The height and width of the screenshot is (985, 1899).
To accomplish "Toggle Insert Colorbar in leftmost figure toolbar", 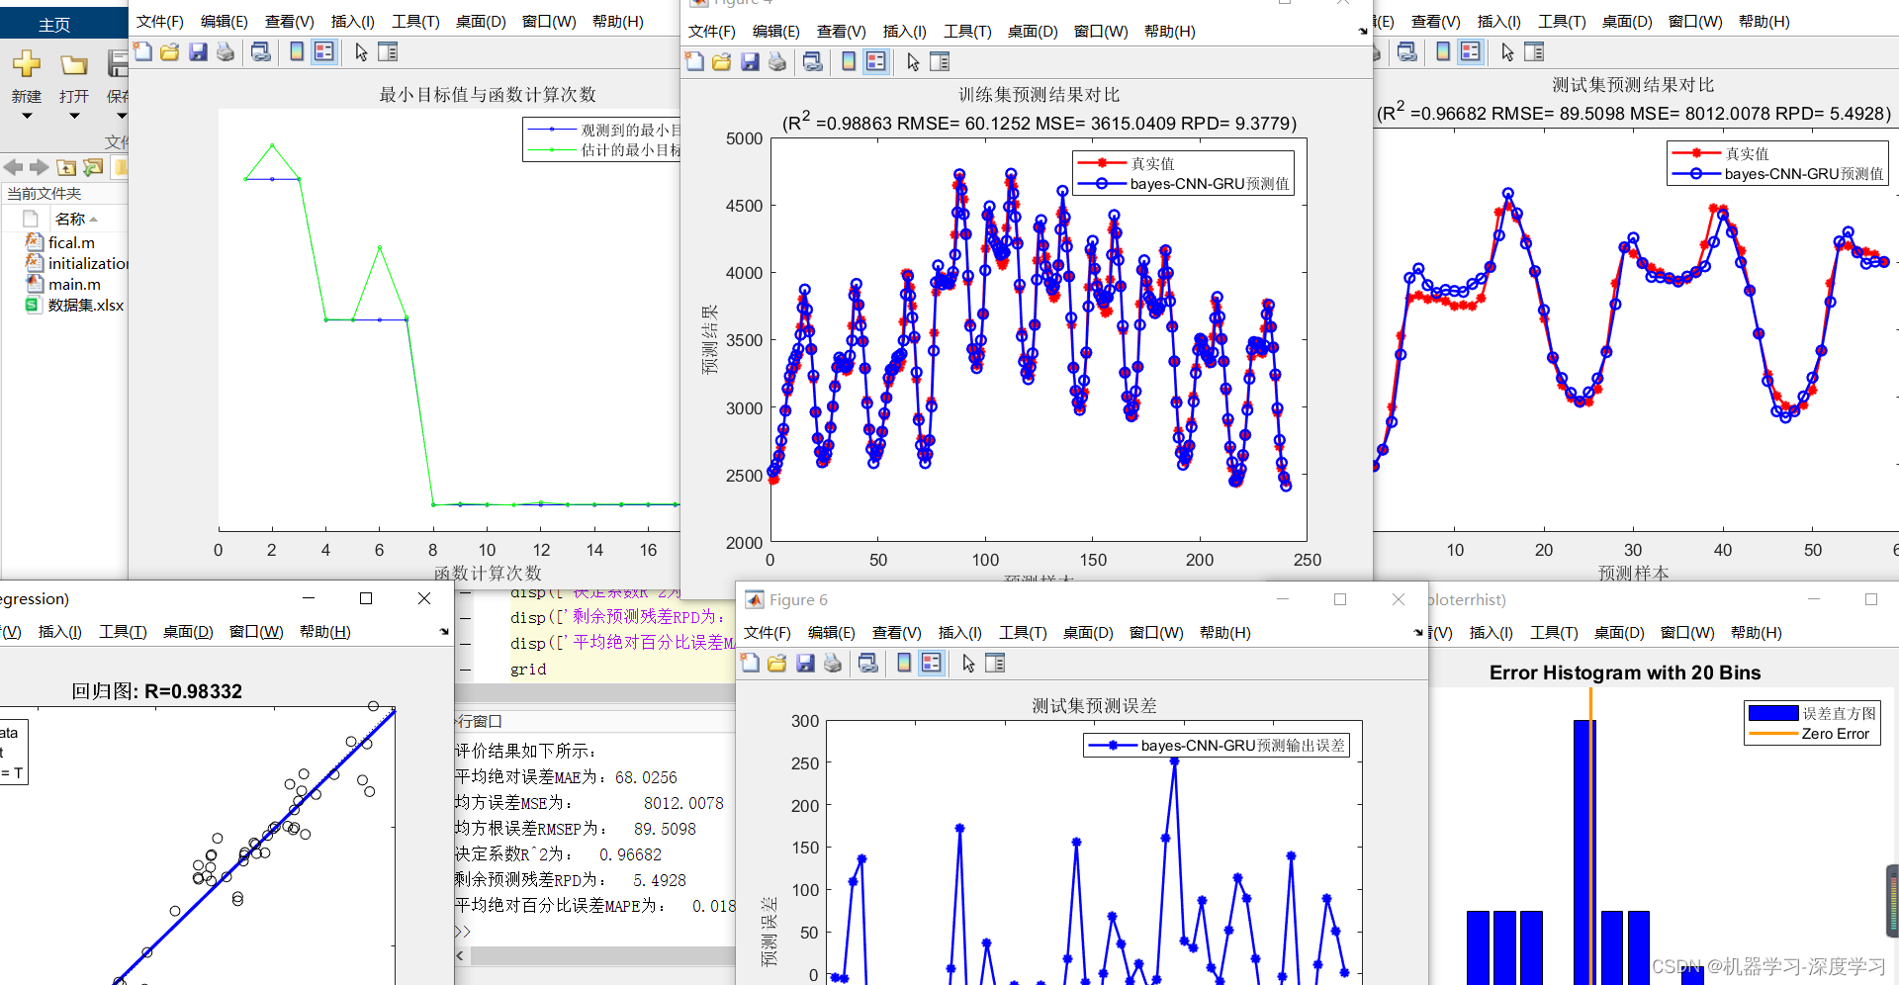I will pos(297,51).
